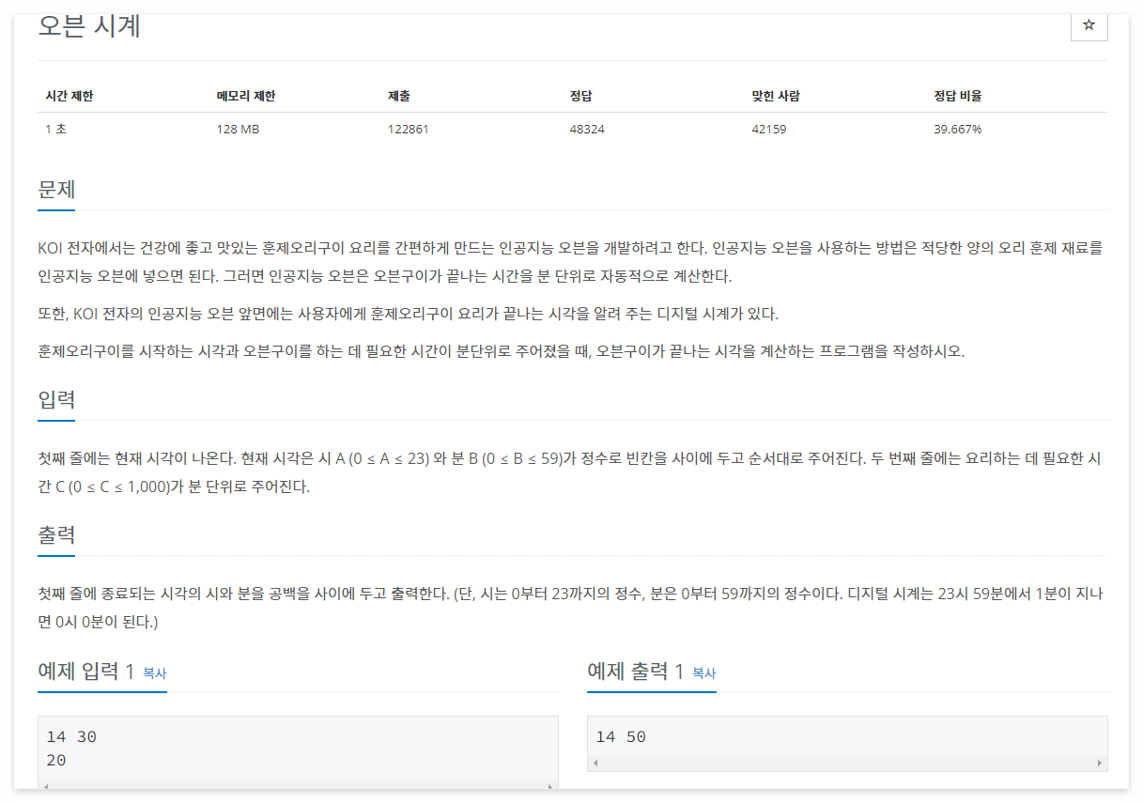Click the 맞힌 사람 column header
The image size is (1143, 803).
click(x=776, y=96)
